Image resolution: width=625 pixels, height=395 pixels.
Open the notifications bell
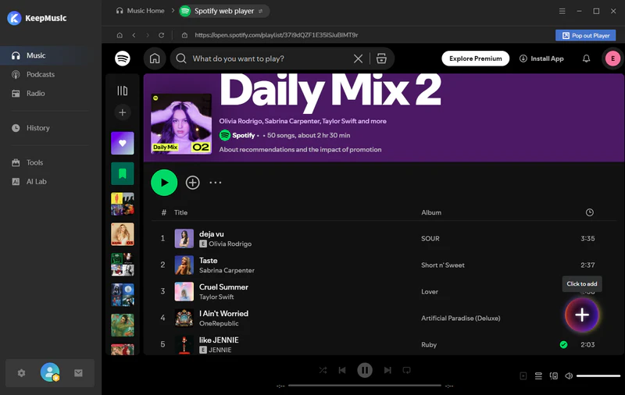pyautogui.click(x=586, y=59)
